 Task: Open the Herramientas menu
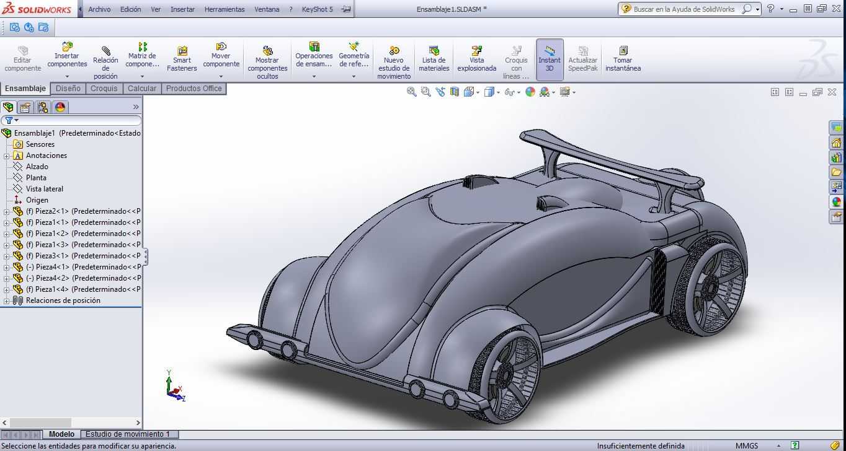pyautogui.click(x=224, y=9)
